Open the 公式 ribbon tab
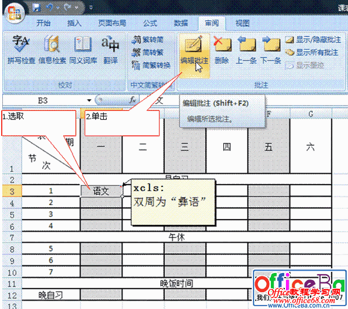The image size is (348, 309). (x=150, y=23)
